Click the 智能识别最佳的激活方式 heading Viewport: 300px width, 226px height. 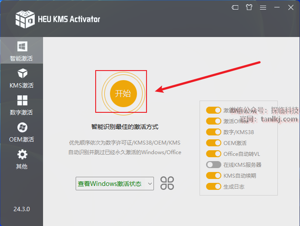pyautogui.click(x=125, y=127)
